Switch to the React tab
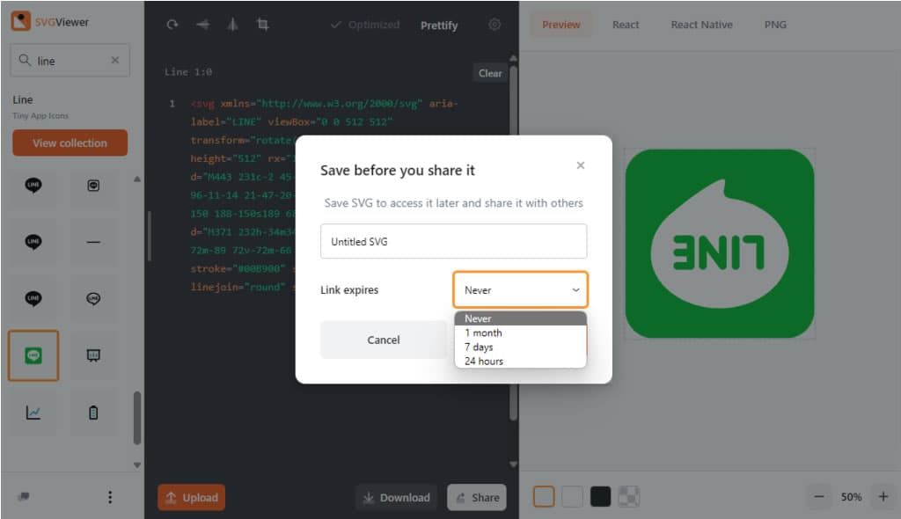This screenshot has width=901, height=519. [626, 25]
